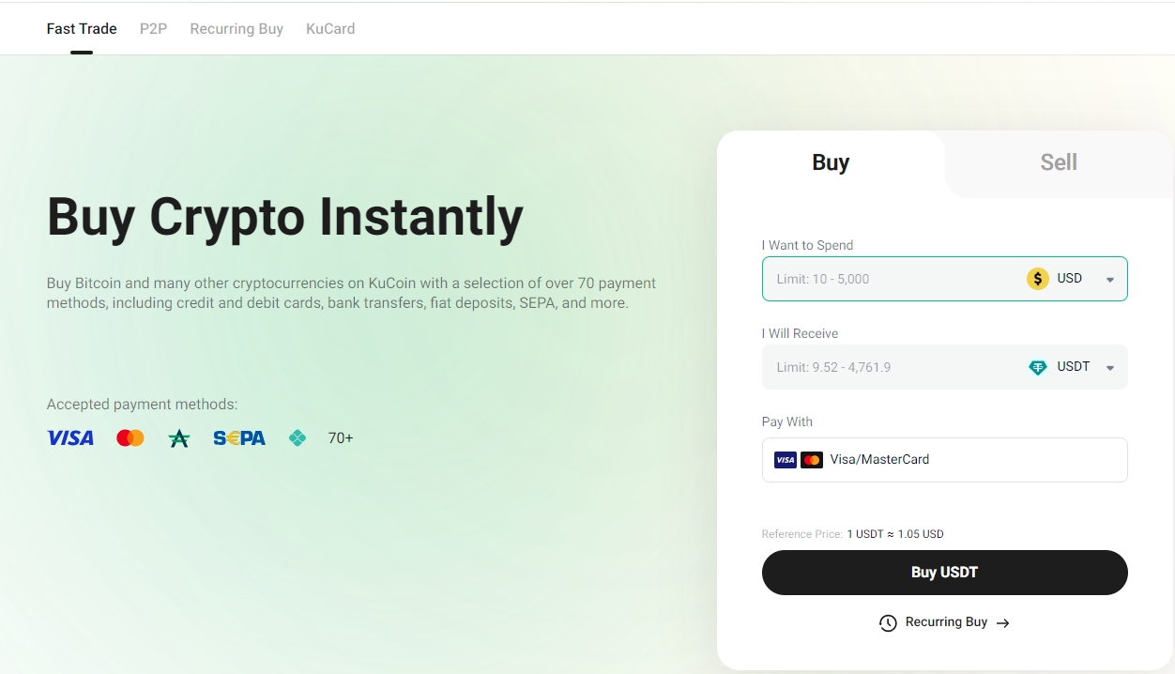Expand the USD currency dropdown
1175x674 pixels.
click(1110, 280)
